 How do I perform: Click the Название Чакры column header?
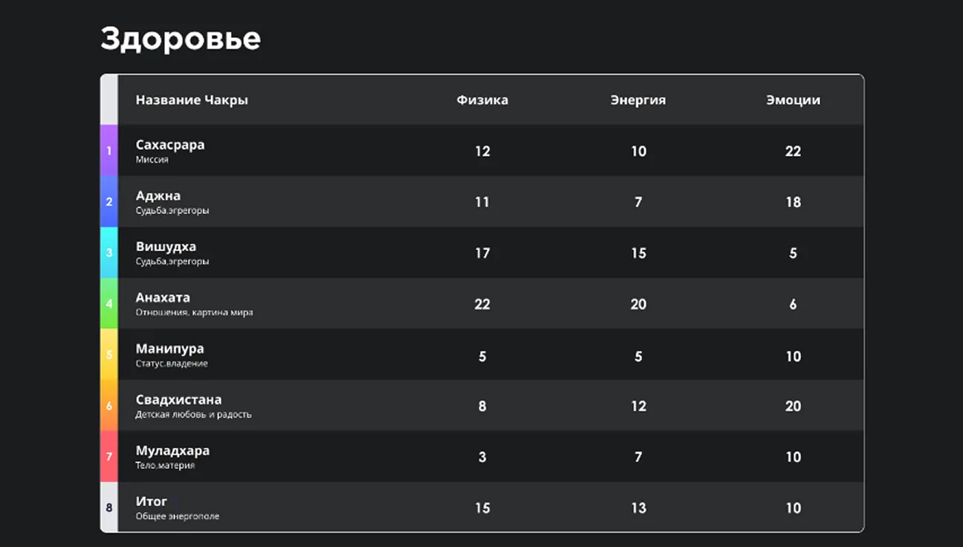(x=192, y=100)
